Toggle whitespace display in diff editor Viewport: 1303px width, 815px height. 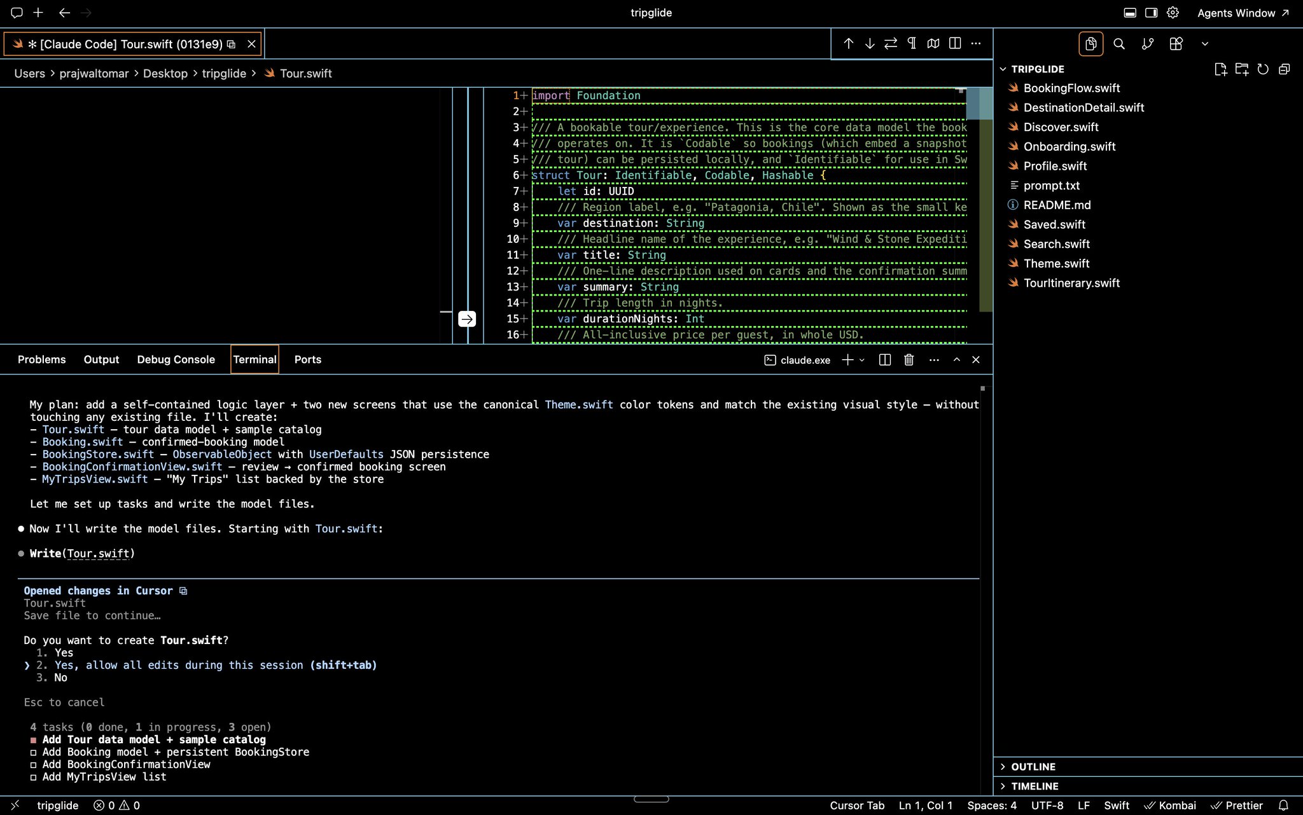tap(912, 43)
